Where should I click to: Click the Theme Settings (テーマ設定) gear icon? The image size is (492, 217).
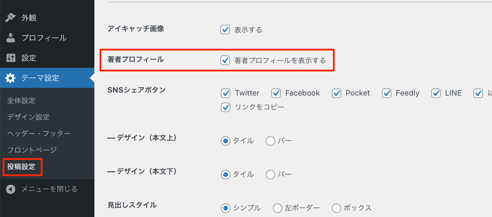click(11, 78)
